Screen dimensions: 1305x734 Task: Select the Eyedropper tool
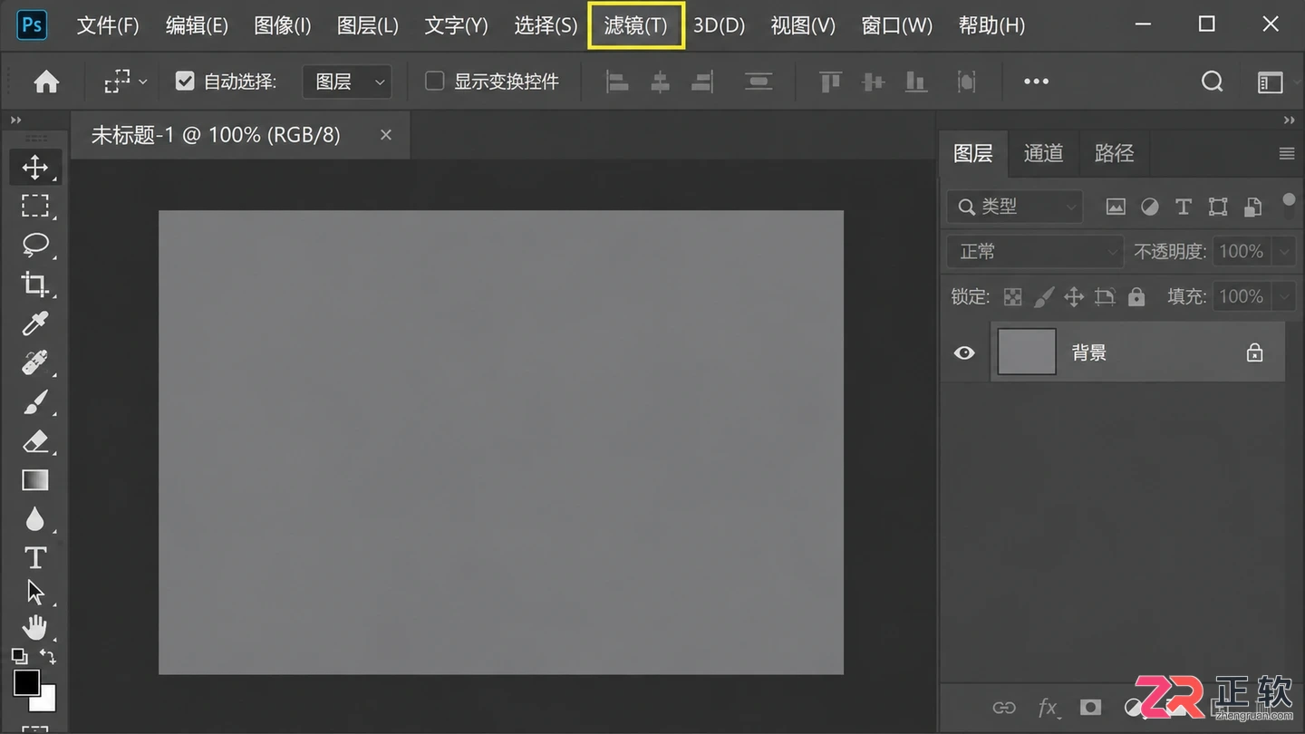tap(35, 324)
